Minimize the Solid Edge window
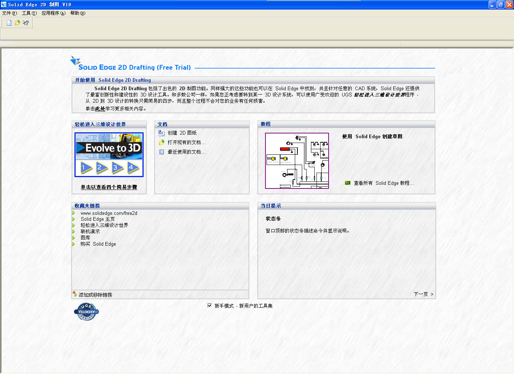The width and height of the screenshot is (514, 374). 493,4
